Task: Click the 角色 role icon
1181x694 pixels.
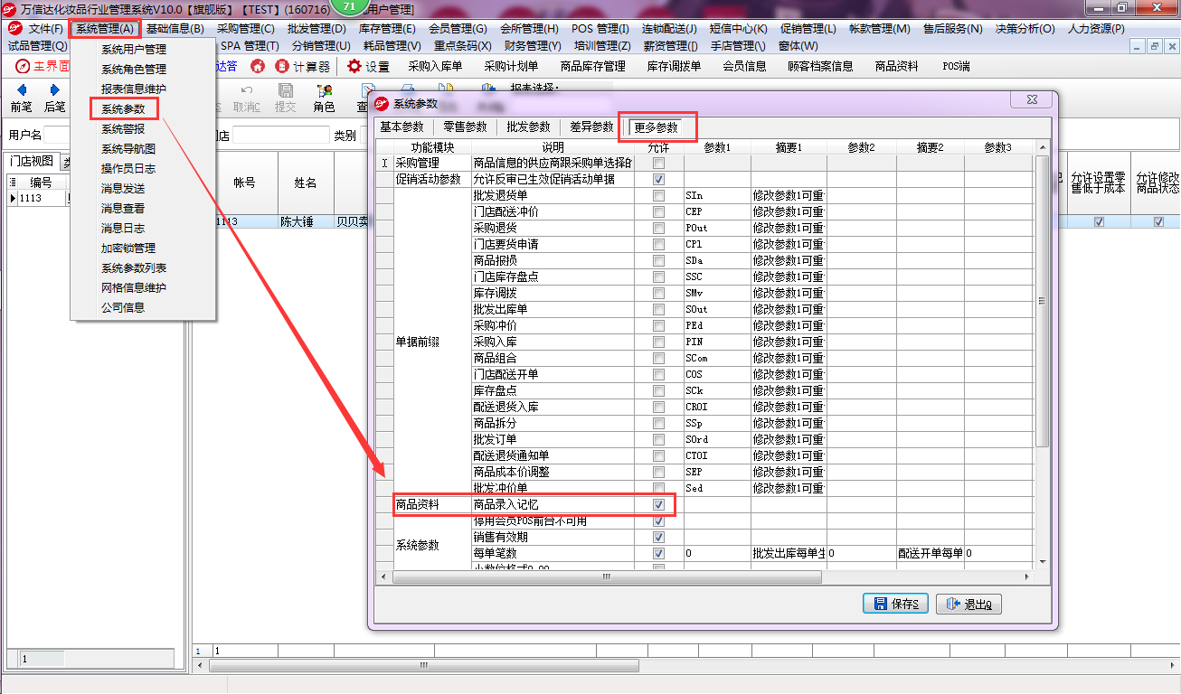Action: pos(324,98)
